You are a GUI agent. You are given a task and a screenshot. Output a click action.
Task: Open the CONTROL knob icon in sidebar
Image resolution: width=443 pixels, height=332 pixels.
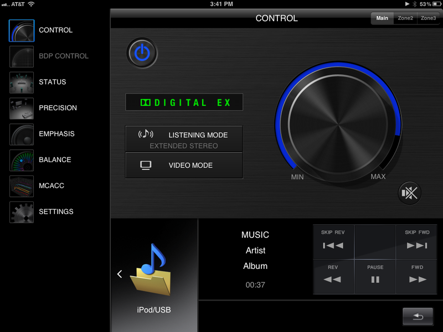(22, 30)
